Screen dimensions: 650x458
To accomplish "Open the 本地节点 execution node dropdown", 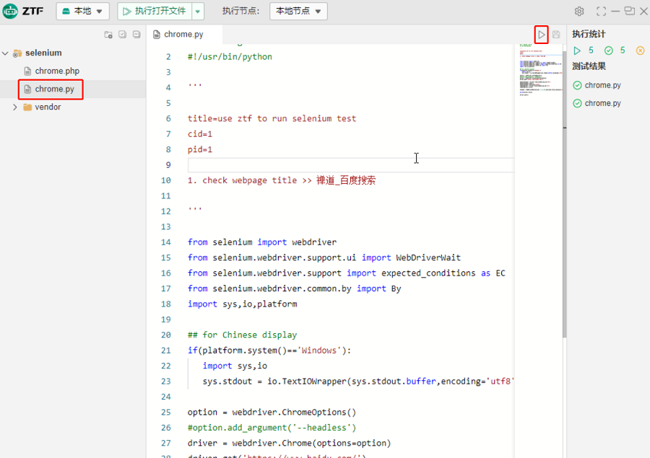I will click(298, 12).
